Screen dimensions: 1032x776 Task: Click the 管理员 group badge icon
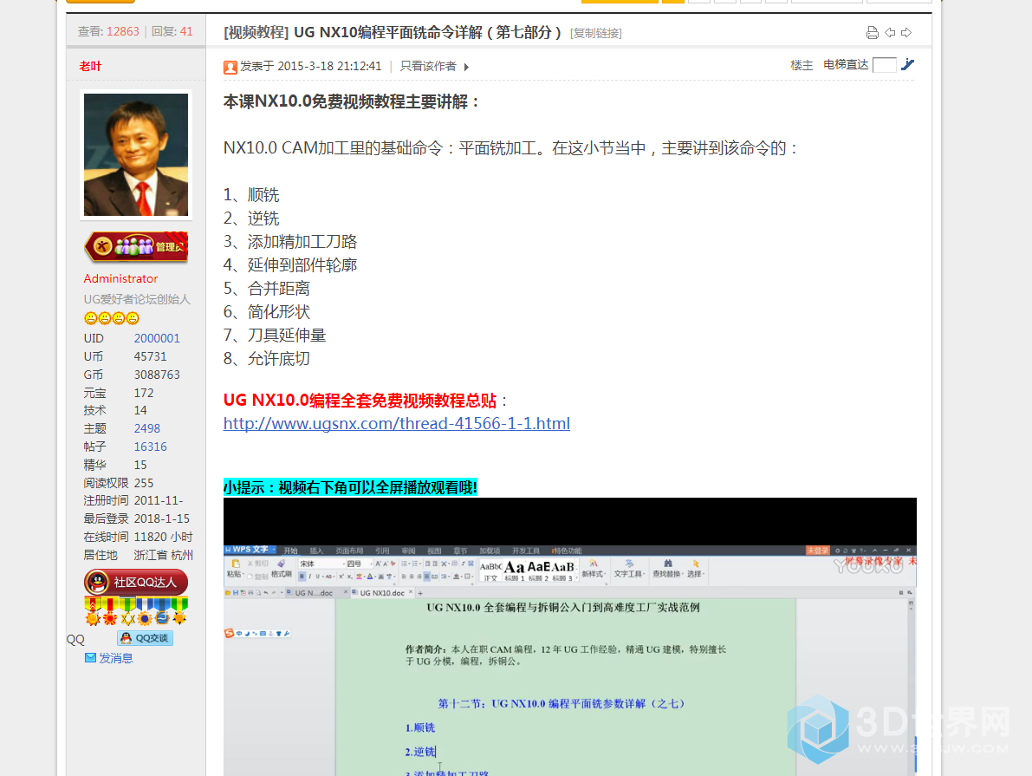[x=136, y=247]
